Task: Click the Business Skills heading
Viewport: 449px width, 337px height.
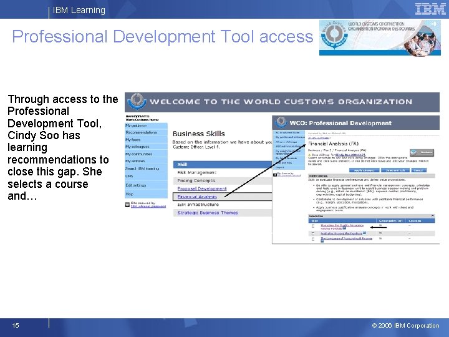Action: [x=199, y=134]
